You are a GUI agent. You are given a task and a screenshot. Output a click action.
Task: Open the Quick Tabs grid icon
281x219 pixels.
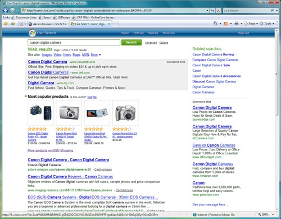click(x=21, y=24)
